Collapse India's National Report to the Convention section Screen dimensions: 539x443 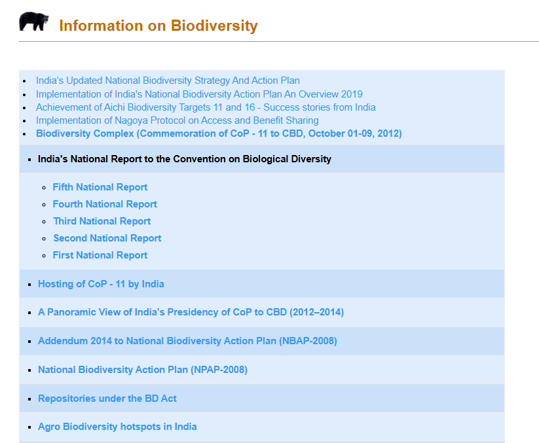(185, 159)
